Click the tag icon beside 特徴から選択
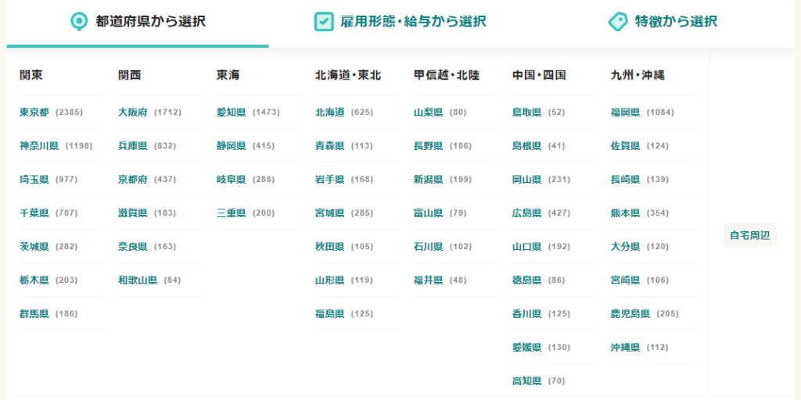The height and width of the screenshot is (400, 801). pos(618,21)
